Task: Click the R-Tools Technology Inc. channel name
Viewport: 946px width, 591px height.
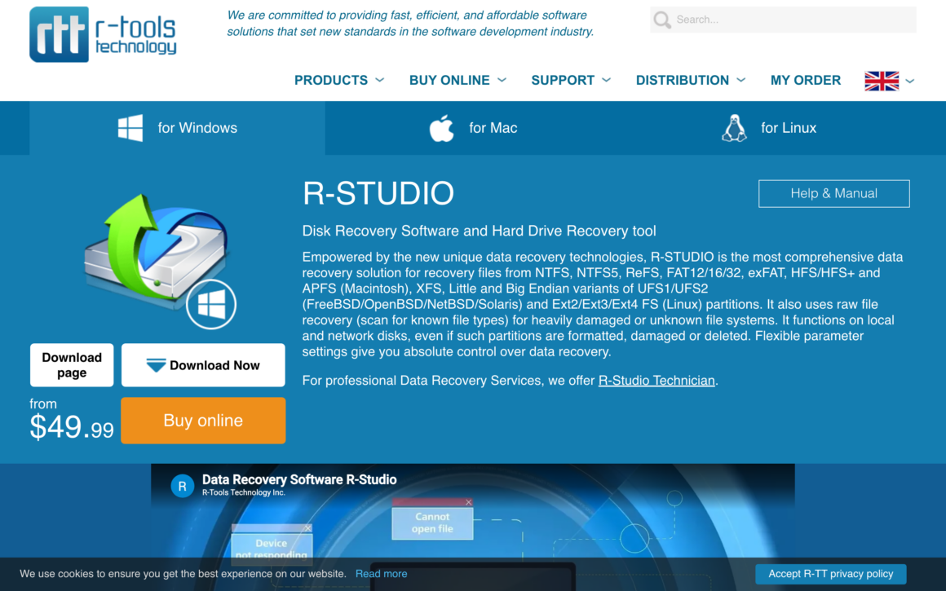Action: 244,492
